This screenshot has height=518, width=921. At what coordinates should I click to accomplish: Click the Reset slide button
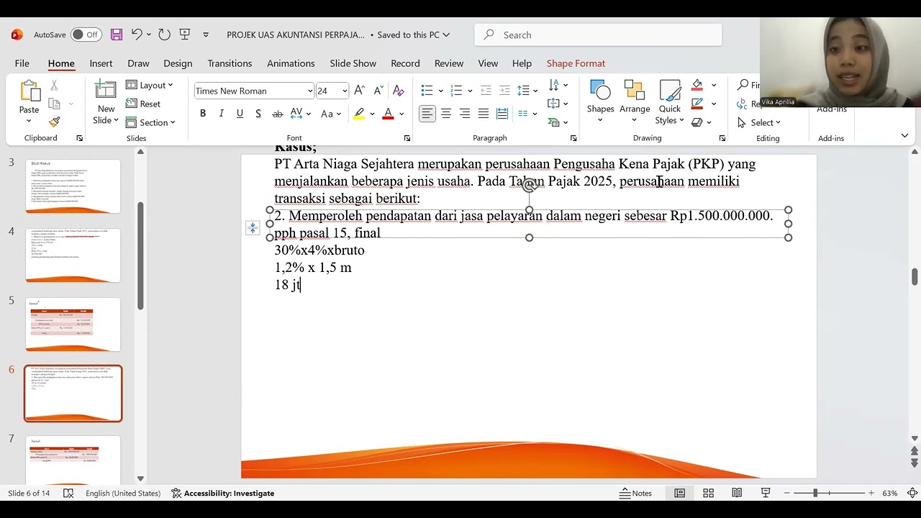[x=143, y=104]
